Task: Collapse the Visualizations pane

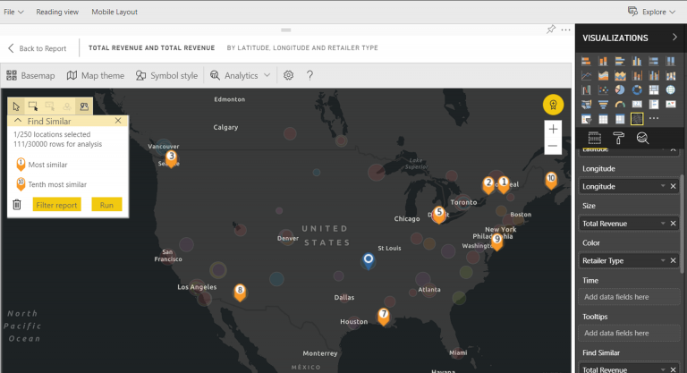Action: click(x=674, y=38)
